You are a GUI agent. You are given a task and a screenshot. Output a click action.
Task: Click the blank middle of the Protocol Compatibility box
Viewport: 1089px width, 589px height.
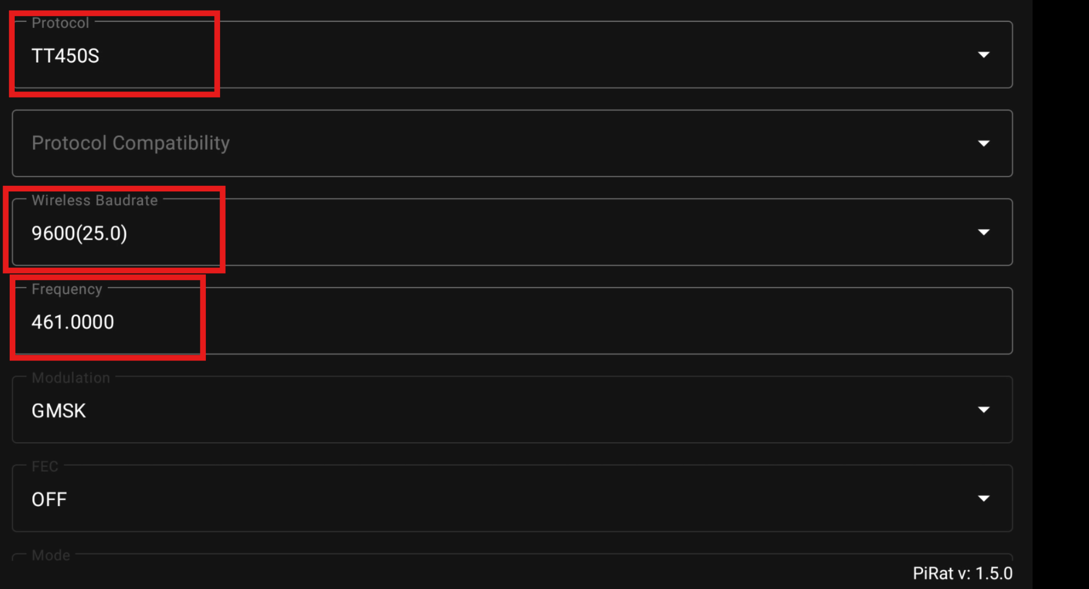click(x=559, y=144)
